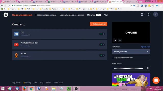Screen dimensions: 163x91
Task: Open the Панель управления tab
Action: [22, 15]
